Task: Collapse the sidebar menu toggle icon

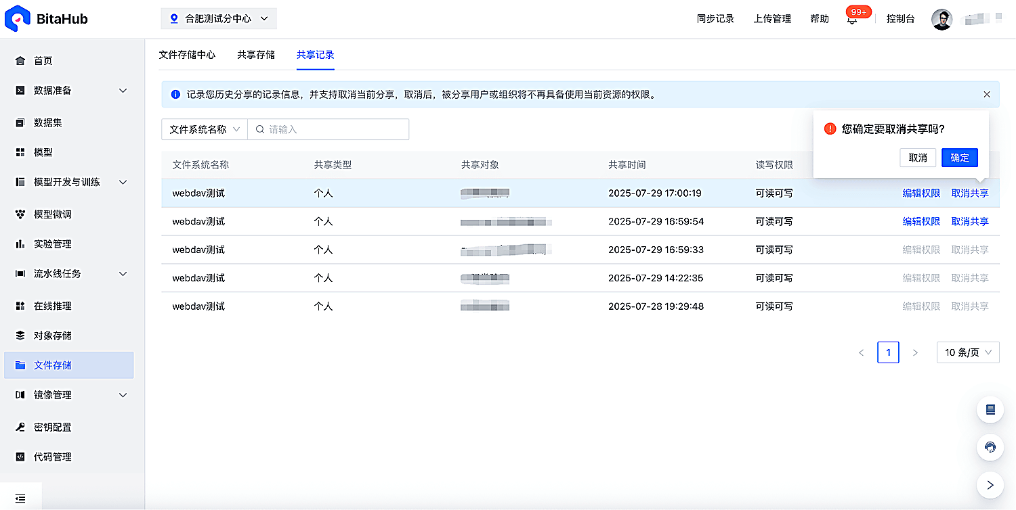Action: (20, 499)
